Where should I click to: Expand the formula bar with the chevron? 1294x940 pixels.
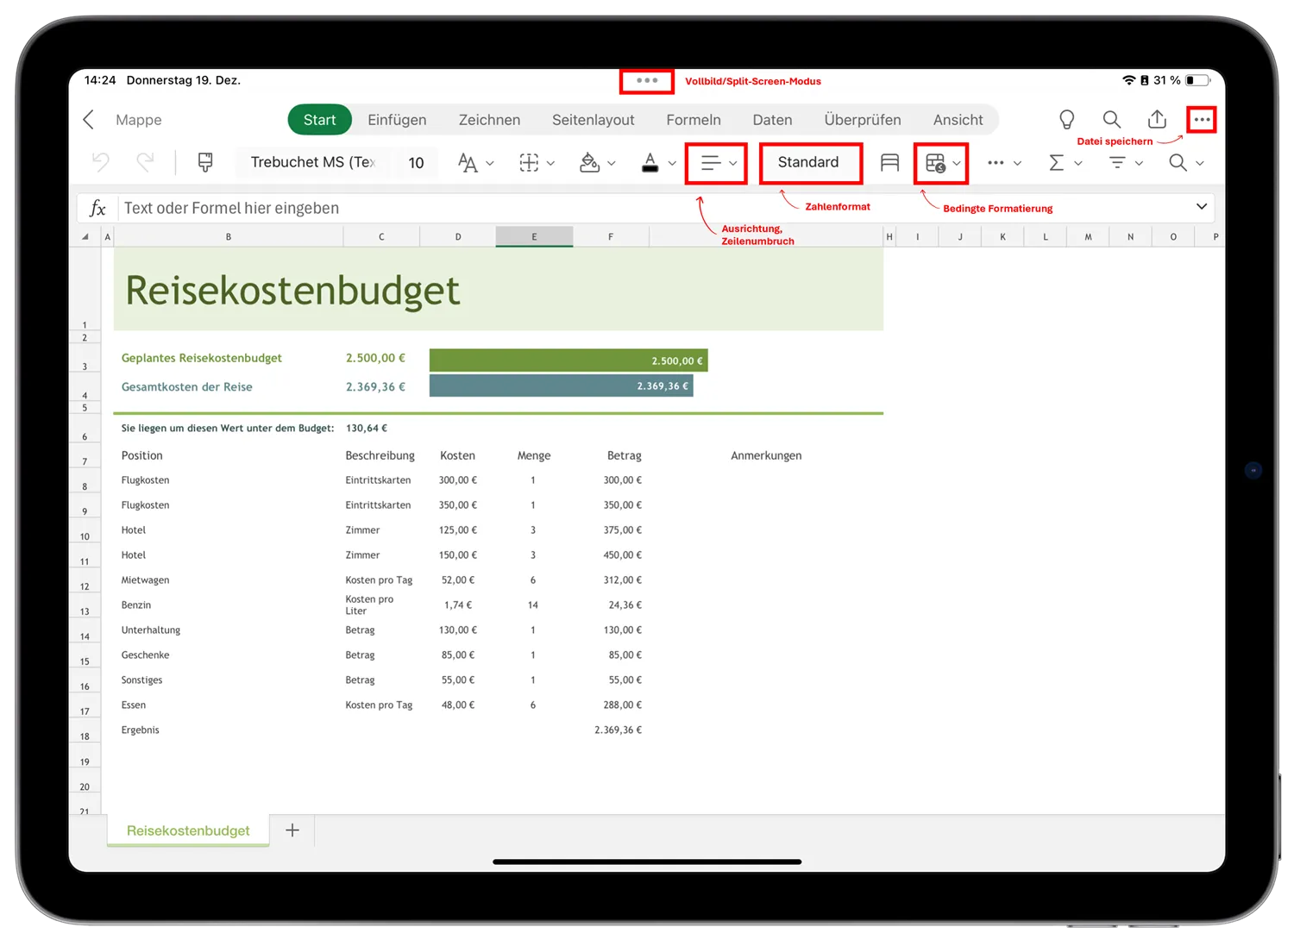pos(1202,207)
